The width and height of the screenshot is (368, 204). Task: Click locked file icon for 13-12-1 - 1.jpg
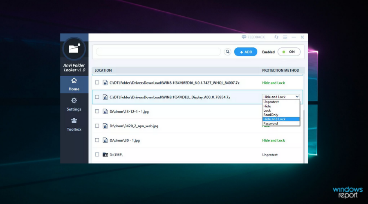(105, 111)
